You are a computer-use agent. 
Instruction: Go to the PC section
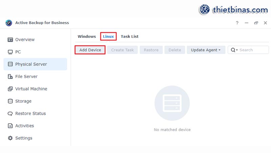35,52
